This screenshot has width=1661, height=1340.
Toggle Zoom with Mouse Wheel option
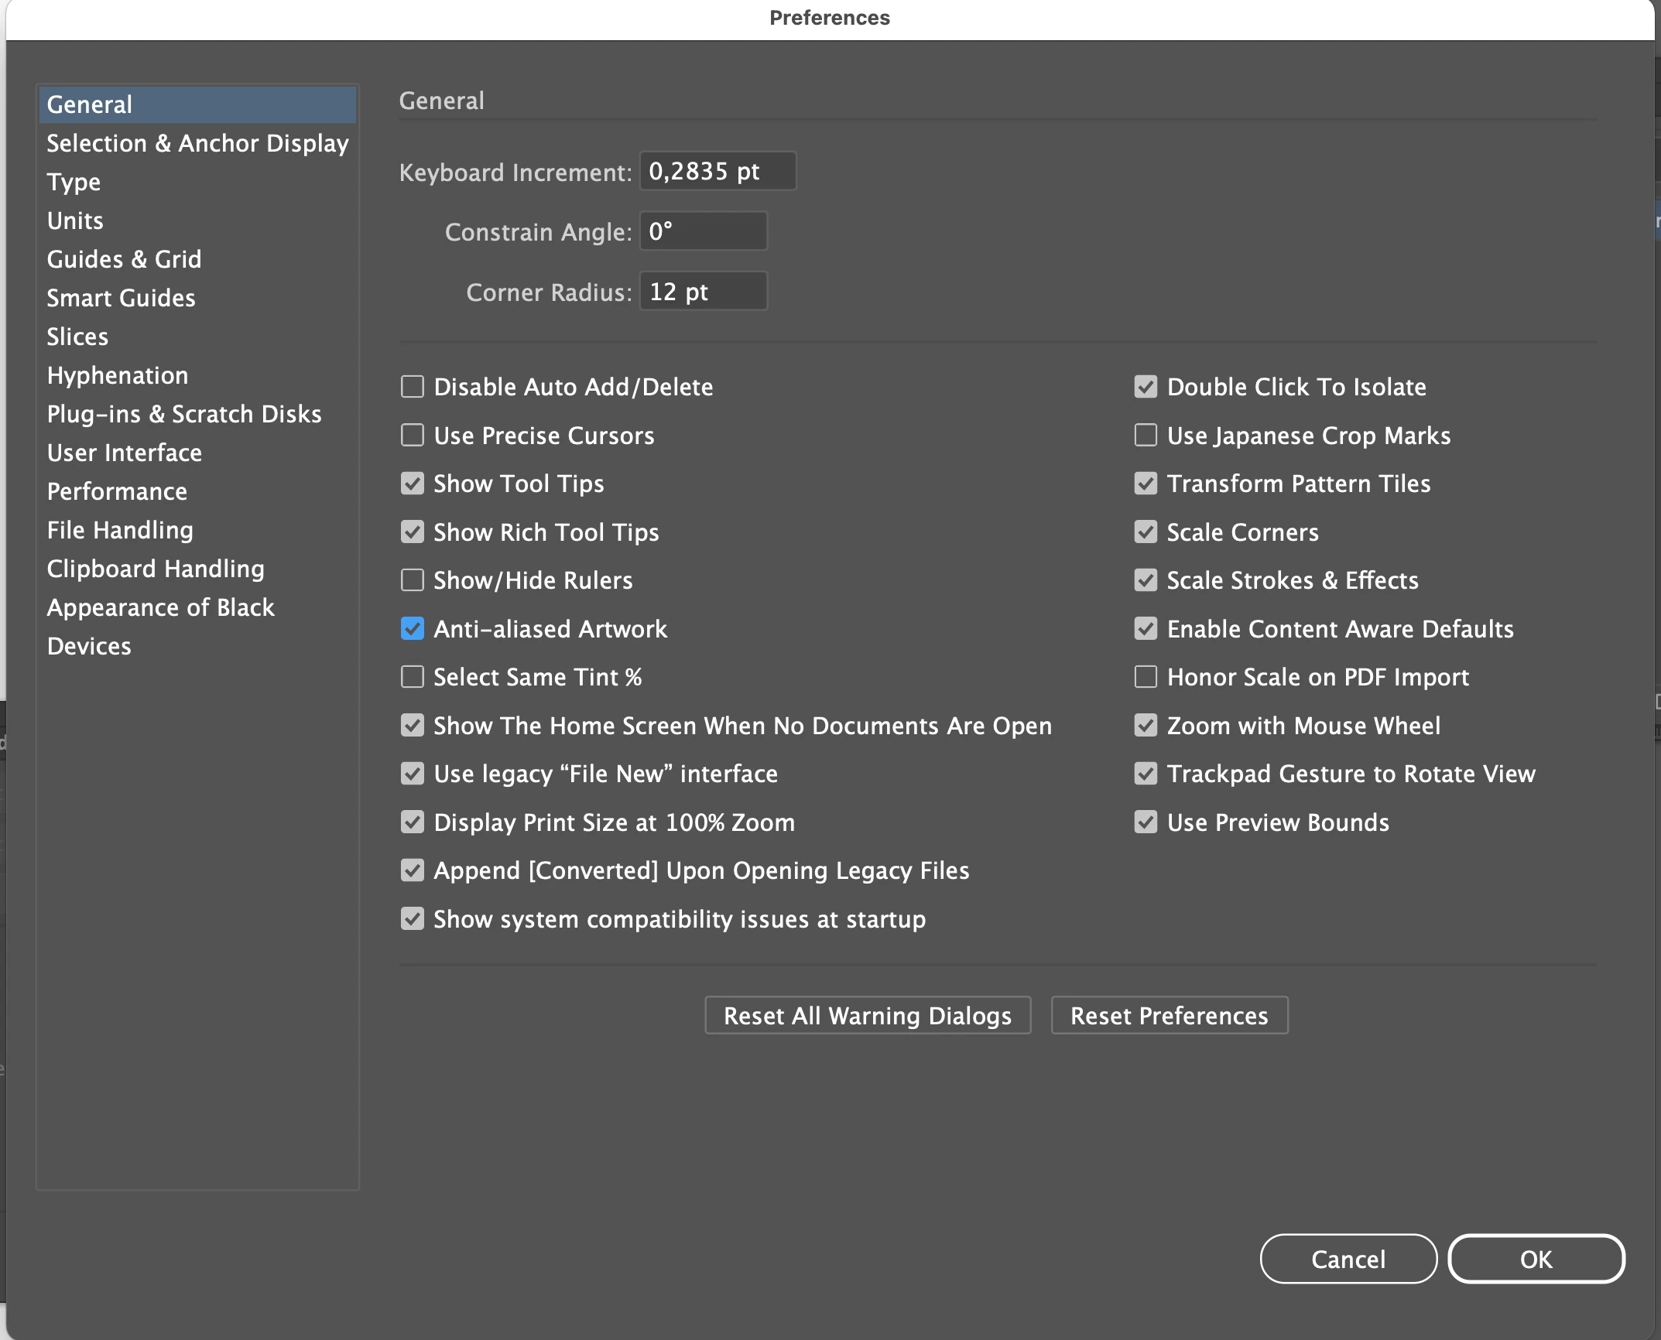(x=1146, y=726)
